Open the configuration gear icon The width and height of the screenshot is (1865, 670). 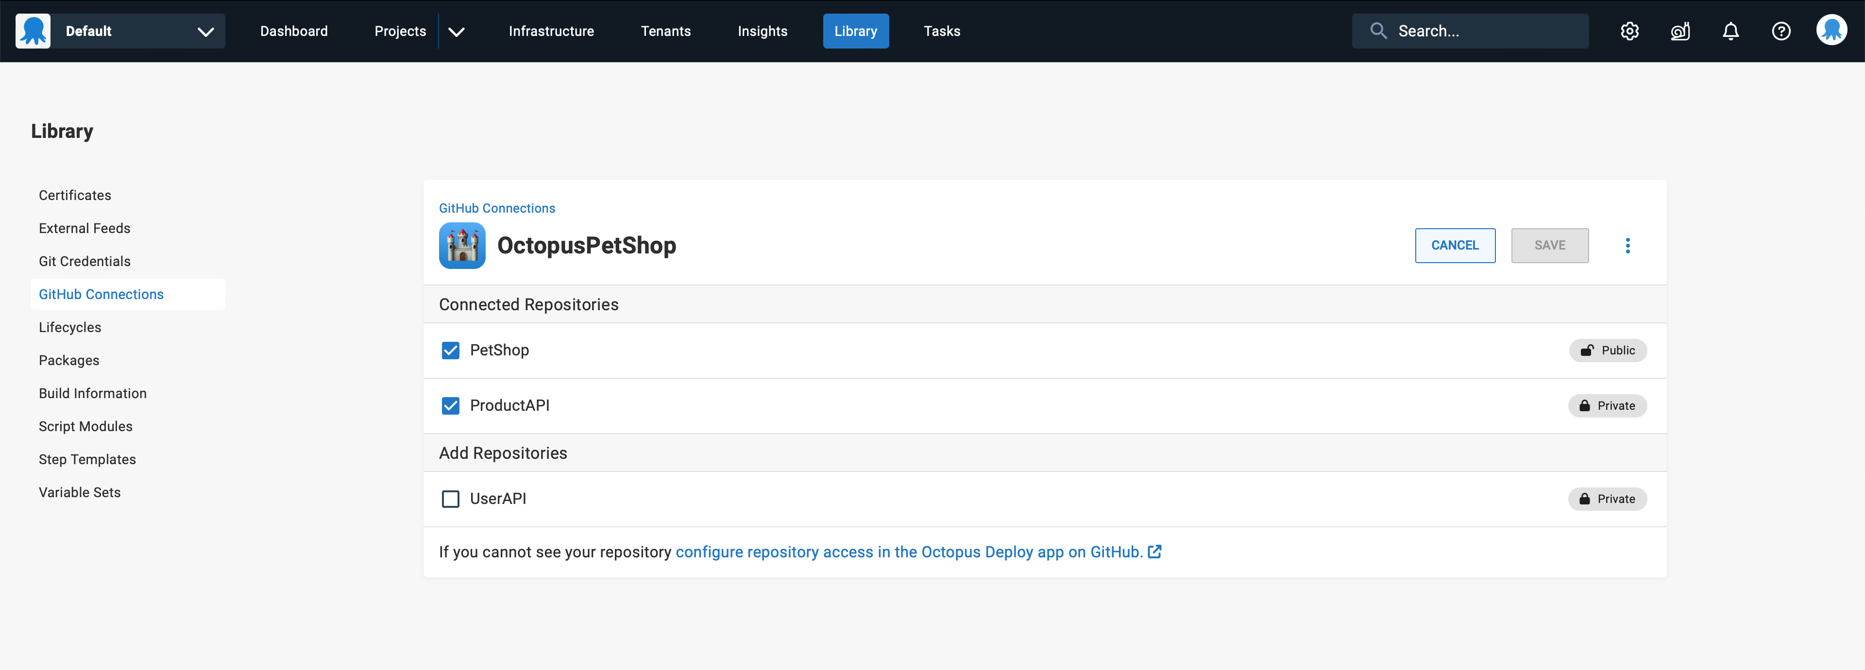tap(1630, 31)
